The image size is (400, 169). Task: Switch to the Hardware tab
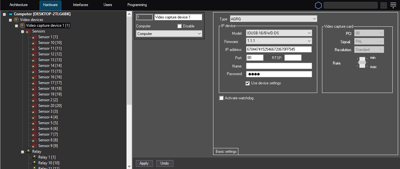[x=50, y=5]
